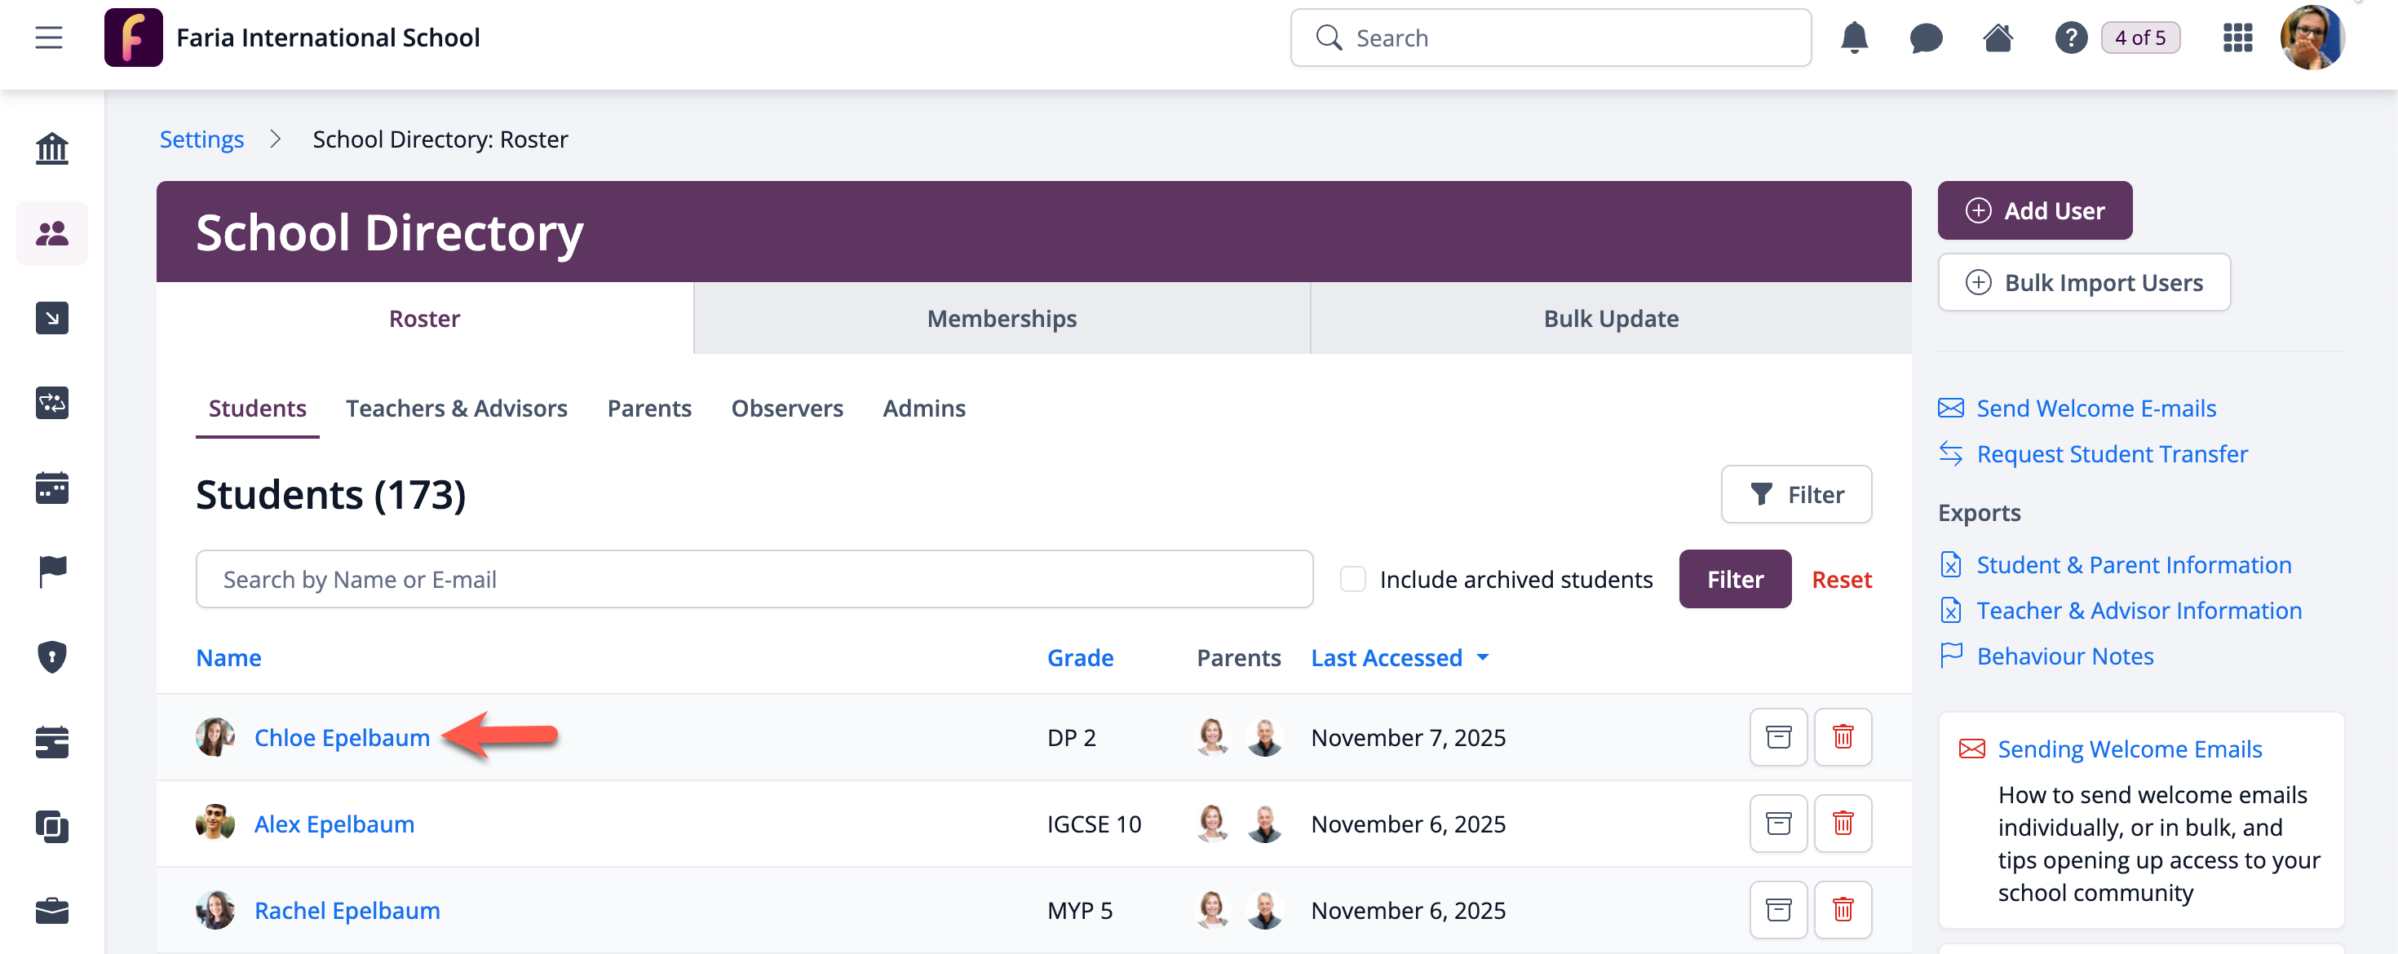This screenshot has height=954, width=2398.
Task: Open the hamburger navigation menu
Action: (48, 38)
